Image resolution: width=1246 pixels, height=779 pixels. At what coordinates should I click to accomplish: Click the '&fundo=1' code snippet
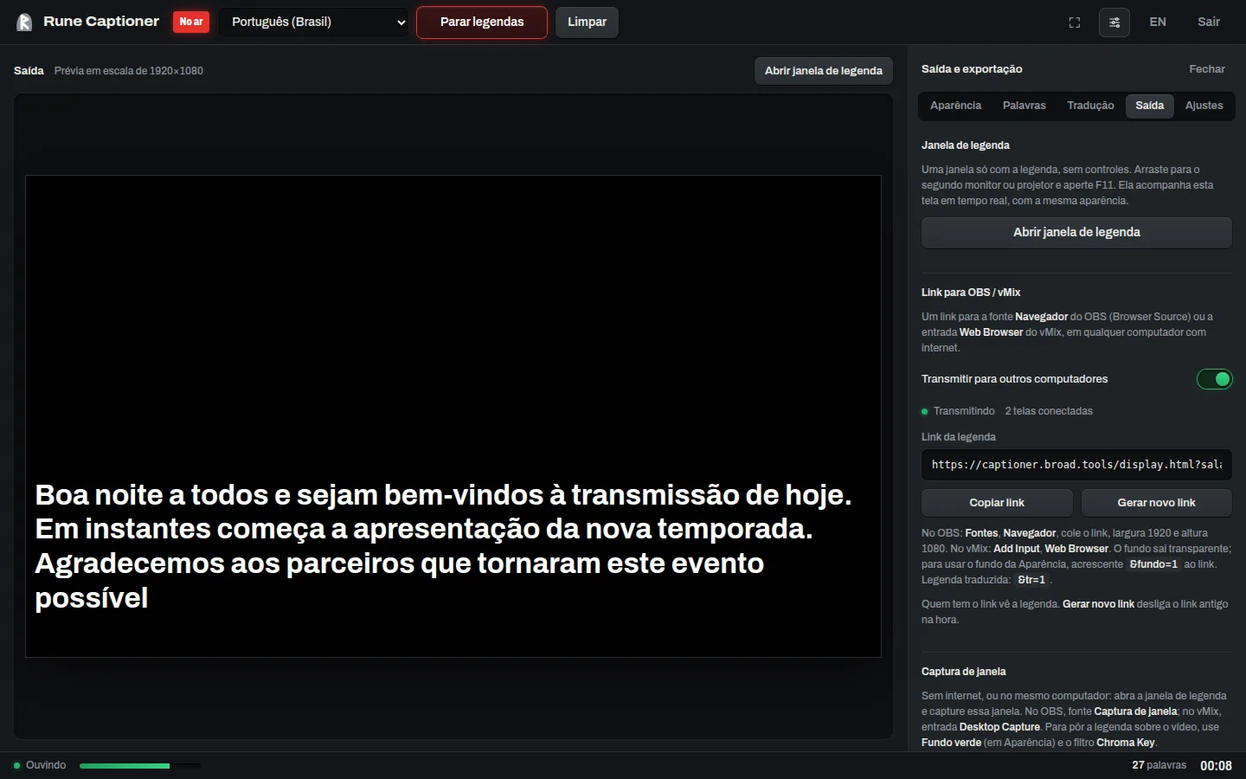1153,564
